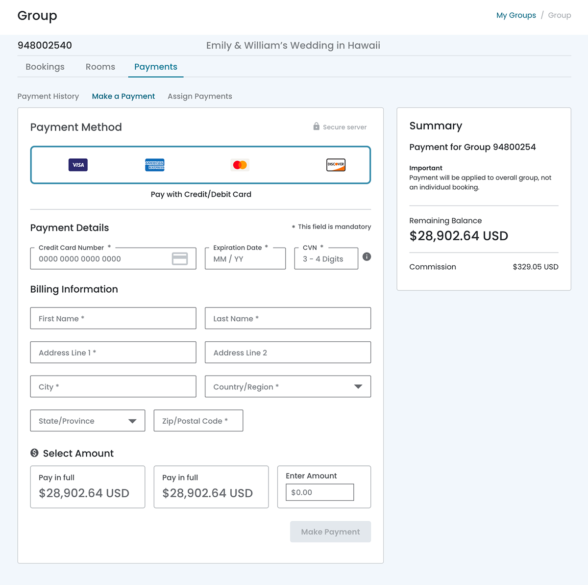Viewport: 588px width, 585px height.
Task: Switch to the Bookings tab
Action: [x=45, y=67]
